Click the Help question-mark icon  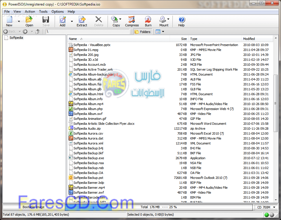click(181, 19)
